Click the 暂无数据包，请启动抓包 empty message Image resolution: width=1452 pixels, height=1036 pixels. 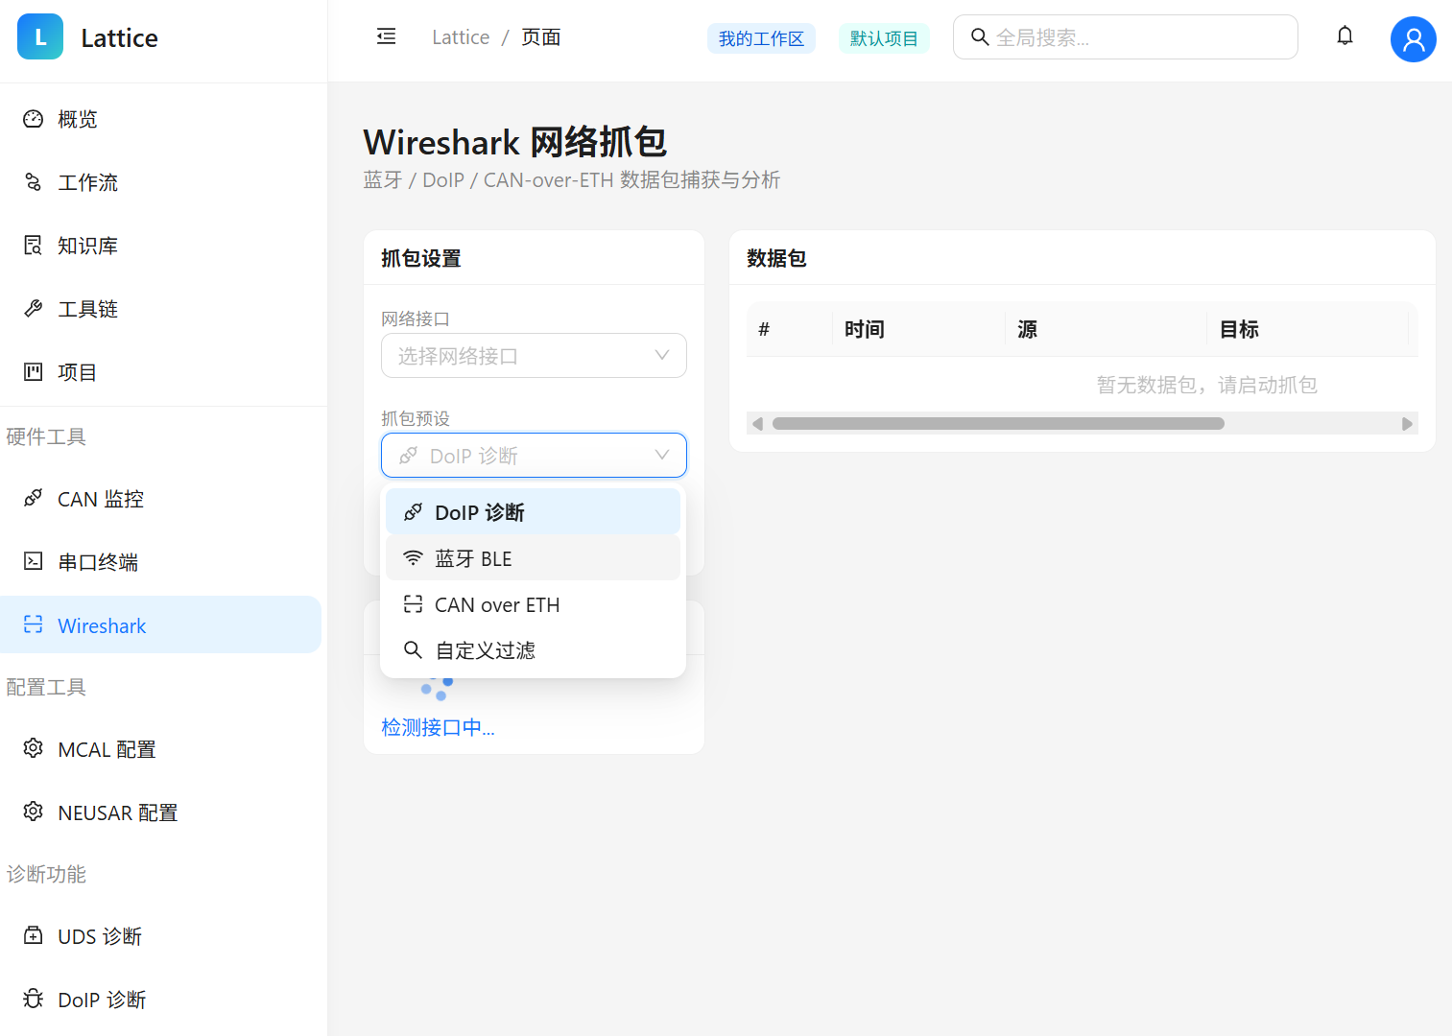[1206, 385]
